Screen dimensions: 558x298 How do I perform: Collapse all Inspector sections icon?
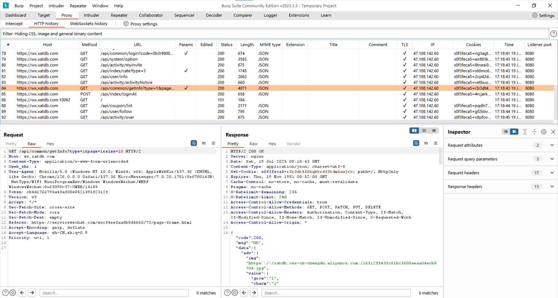click(534, 132)
